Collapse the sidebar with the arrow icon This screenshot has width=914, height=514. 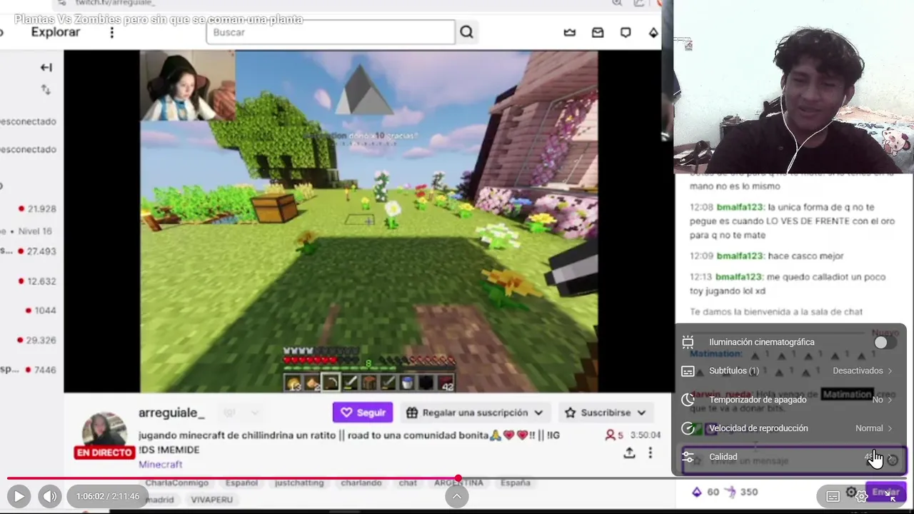pyautogui.click(x=46, y=67)
